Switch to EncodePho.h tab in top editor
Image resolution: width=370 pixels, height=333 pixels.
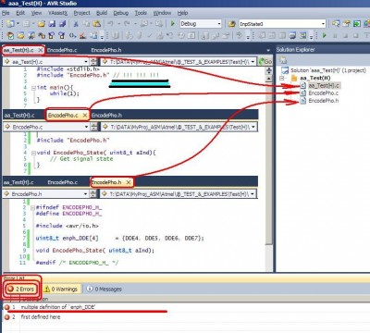[x=106, y=50]
